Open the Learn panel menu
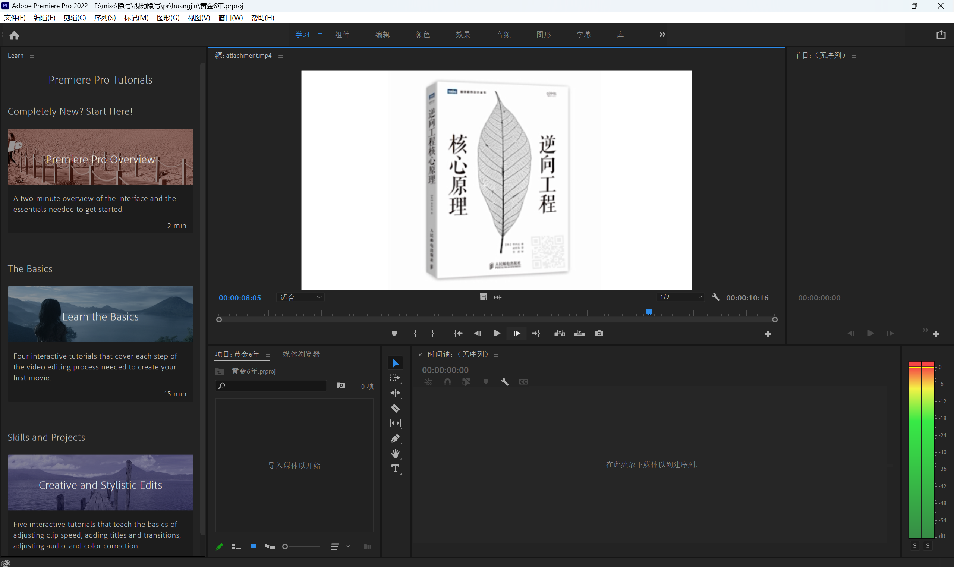 (32, 56)
